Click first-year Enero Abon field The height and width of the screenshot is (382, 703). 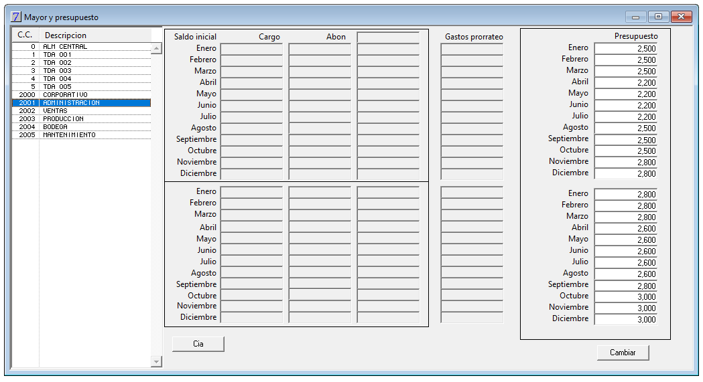320,49
